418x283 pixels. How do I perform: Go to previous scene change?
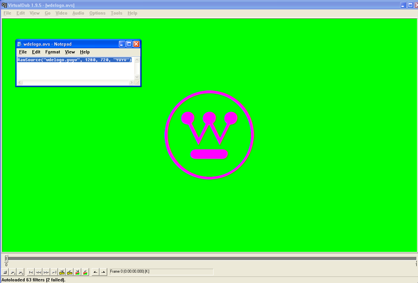point(77,272)
